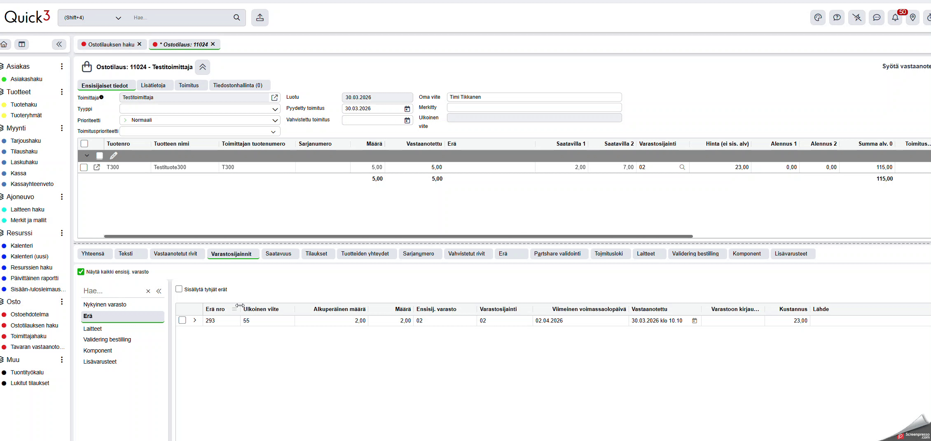Open Tavaran vastaanotto in sidebar
This screenshot has height=441, width=931.
tap(37, 347)
